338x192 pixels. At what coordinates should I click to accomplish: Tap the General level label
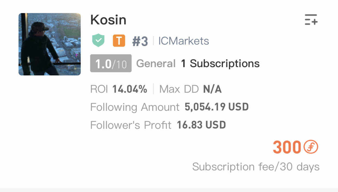[x=156, y=64]
